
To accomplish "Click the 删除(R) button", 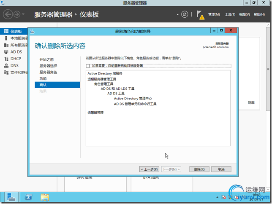I will point(199,169).
